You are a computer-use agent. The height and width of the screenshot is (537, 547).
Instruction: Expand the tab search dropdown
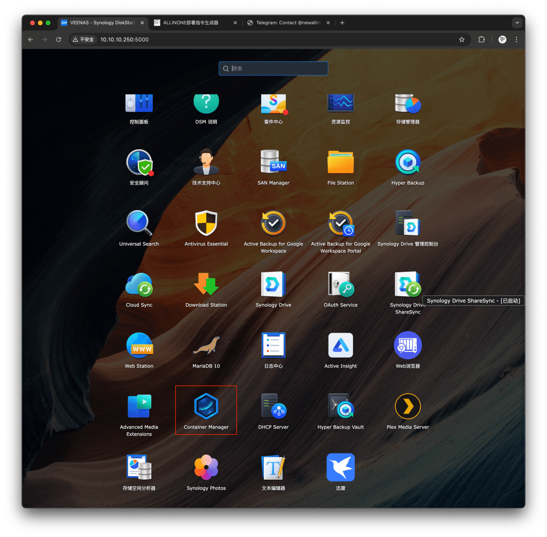[x=517, y=23]
